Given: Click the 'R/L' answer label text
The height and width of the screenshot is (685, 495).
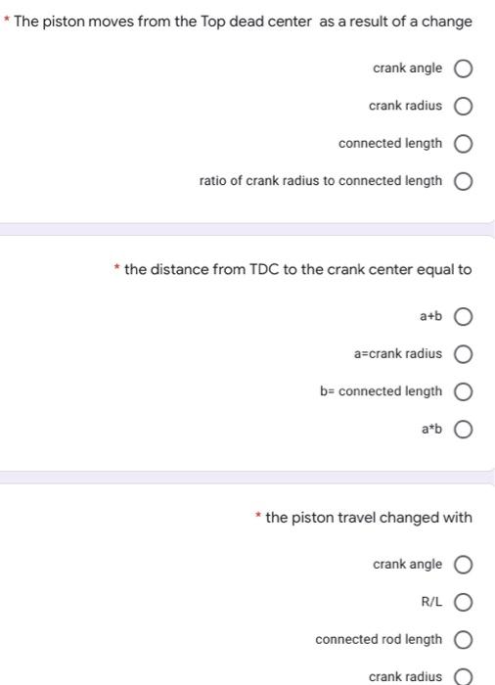Looking at the screenshot, I should pyautogui.click(x=431, y=602).
